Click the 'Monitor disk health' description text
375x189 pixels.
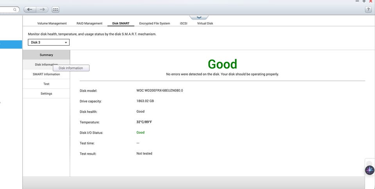point(92,34)
